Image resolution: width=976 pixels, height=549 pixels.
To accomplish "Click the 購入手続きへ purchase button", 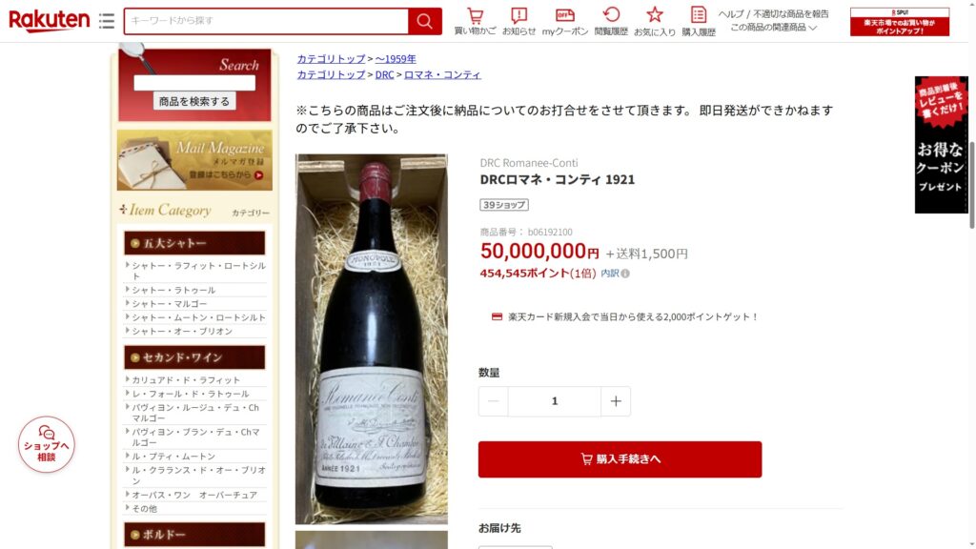I will click(620, 459).
